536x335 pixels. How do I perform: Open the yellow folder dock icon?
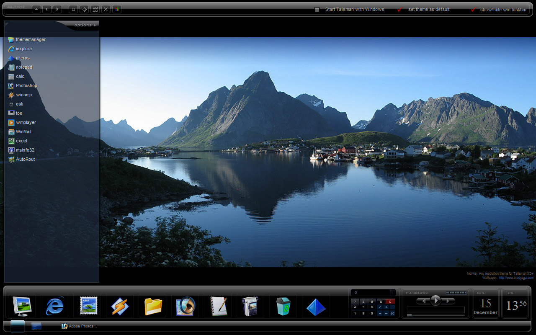pyautogui.click(x=153, y=306)
